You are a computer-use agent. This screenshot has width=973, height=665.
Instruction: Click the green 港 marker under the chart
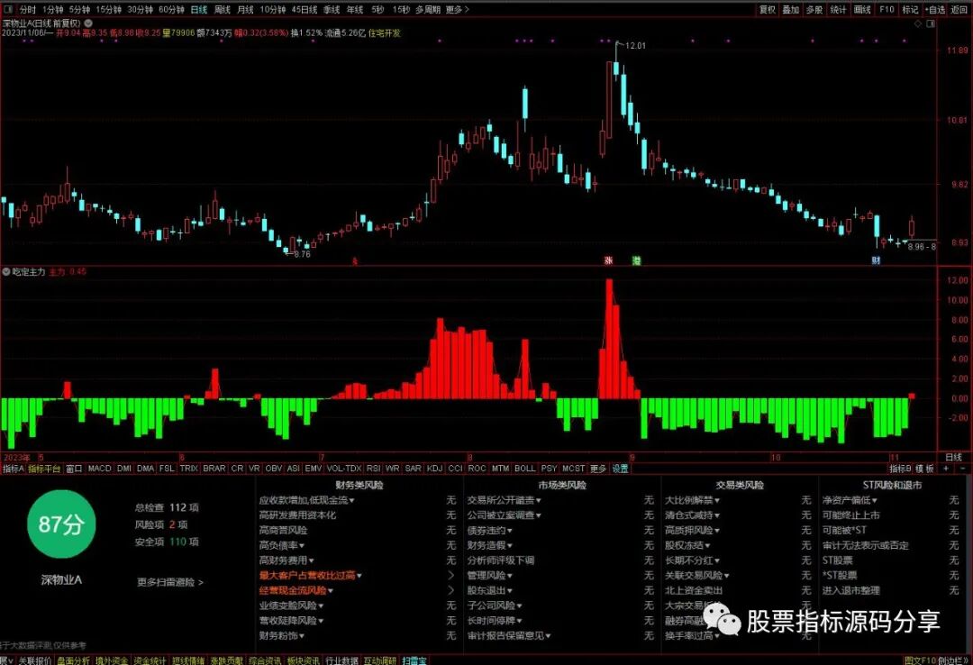point(637,260)
